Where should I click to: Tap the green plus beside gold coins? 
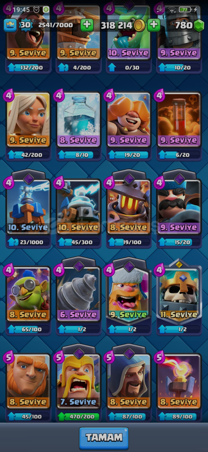pos(154,26)
